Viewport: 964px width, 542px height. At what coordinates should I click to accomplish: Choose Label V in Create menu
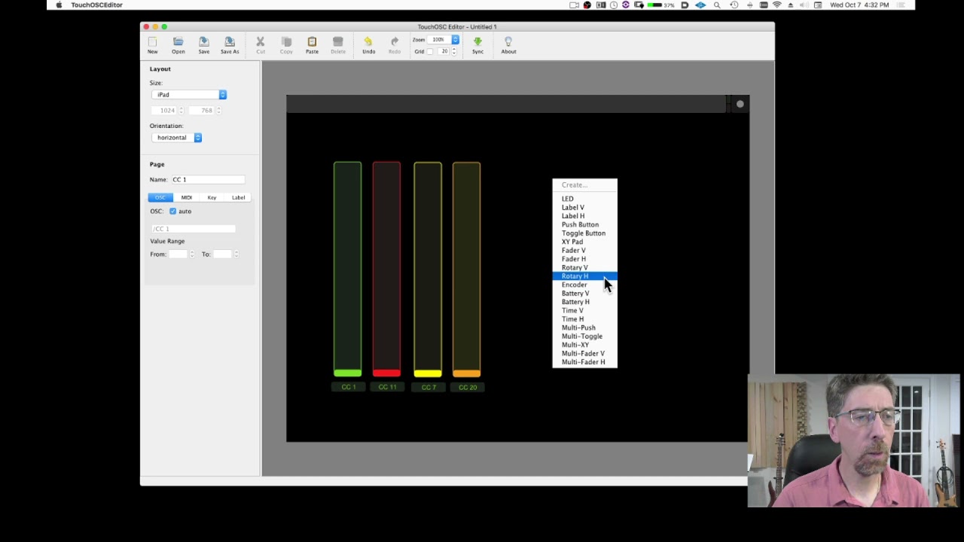tap(584, 208)
